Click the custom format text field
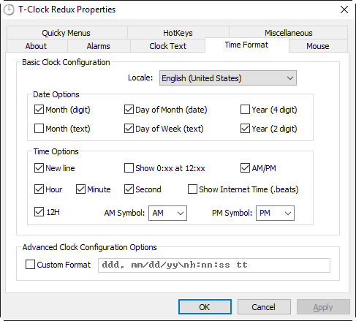The height and width of the screenshot is (321, 356). pyautogui.click(x=214, y=265)
